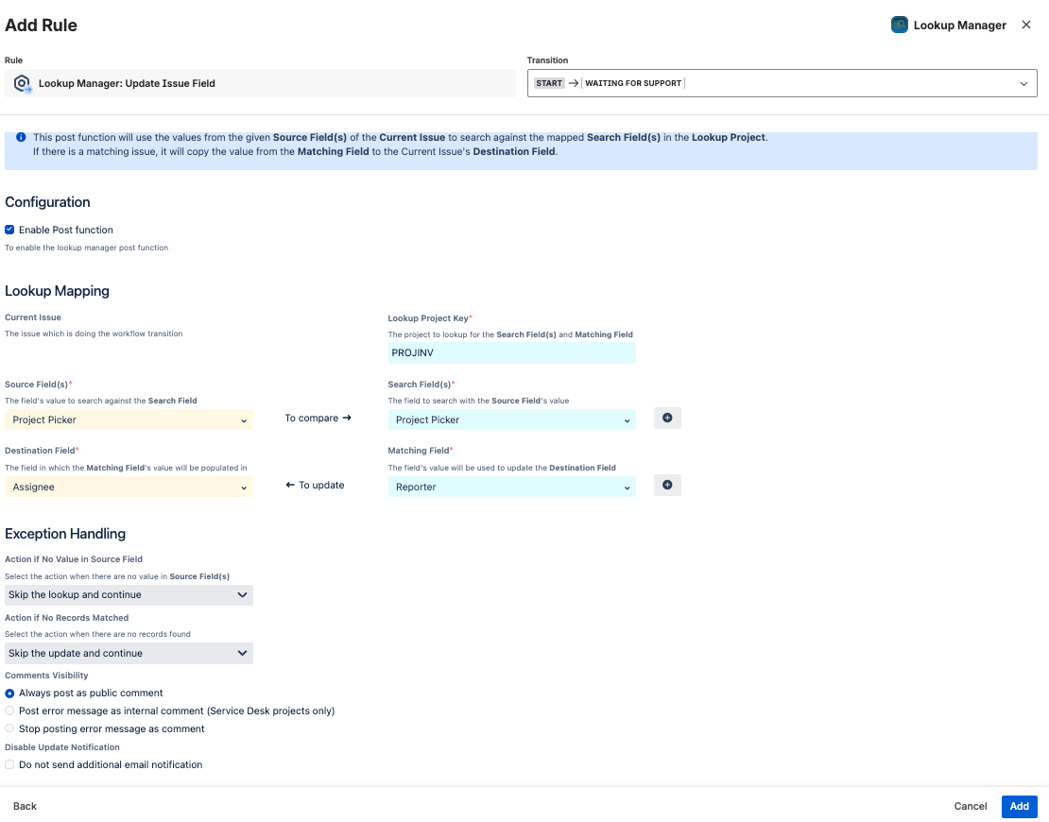
Task: Select Always post as public comment
Action: (x=9, y=693)
